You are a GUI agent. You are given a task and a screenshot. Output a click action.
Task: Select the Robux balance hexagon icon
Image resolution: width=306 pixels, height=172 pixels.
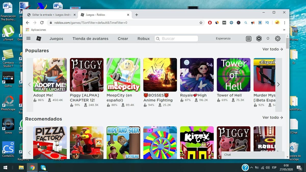point(259,38)
